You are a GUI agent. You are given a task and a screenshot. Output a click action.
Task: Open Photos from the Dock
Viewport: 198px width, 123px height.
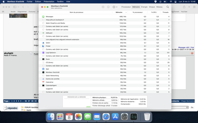point(78,117)
